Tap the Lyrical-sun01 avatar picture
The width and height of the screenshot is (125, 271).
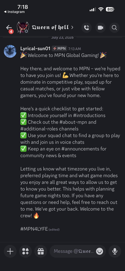coord(10,51)
